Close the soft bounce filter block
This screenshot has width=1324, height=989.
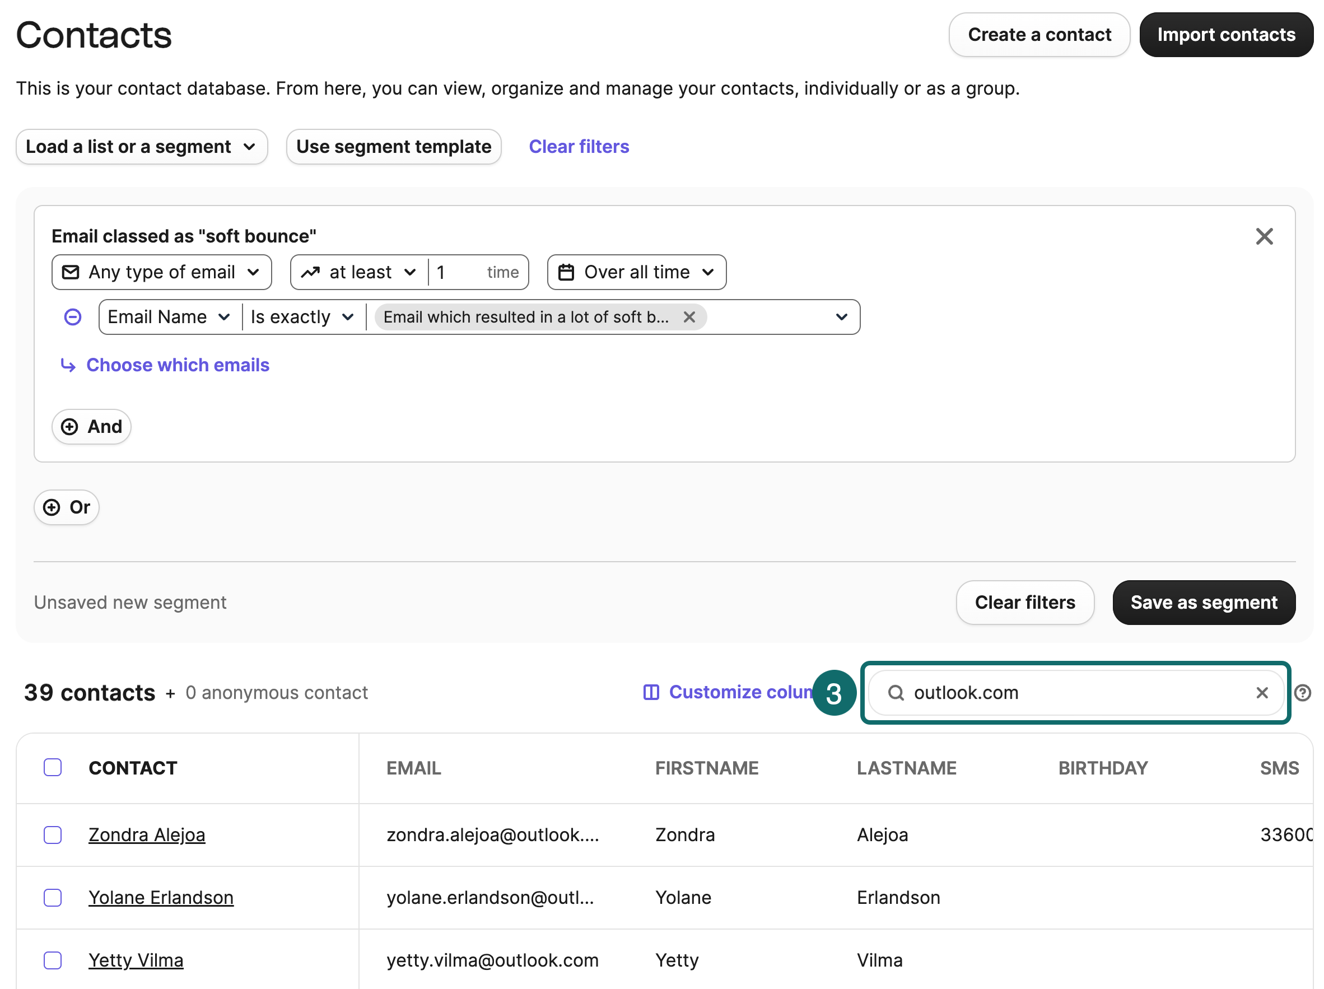point(1264,236)
